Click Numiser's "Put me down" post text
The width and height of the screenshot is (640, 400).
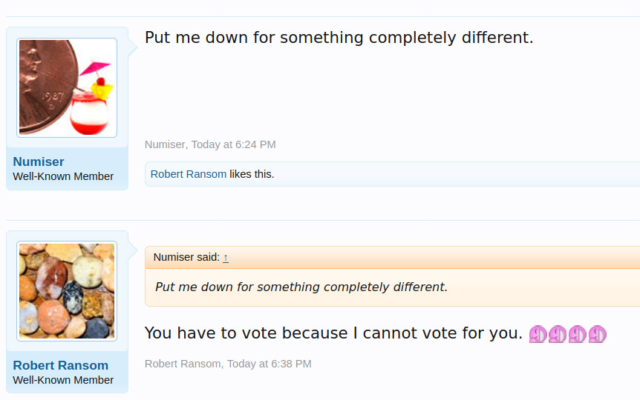(339, 37)
